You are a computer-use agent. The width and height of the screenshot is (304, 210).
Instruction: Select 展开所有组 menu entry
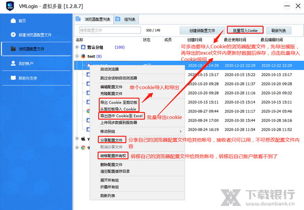tap(109, 180)
